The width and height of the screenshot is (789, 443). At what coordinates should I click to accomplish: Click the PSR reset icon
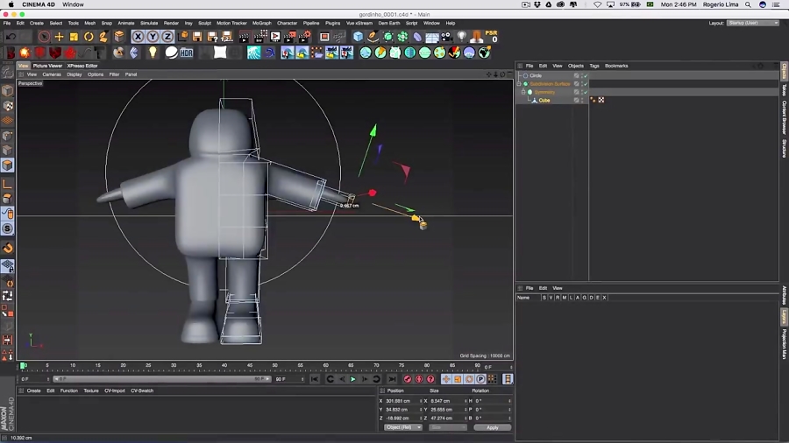[x=492, y=36]
